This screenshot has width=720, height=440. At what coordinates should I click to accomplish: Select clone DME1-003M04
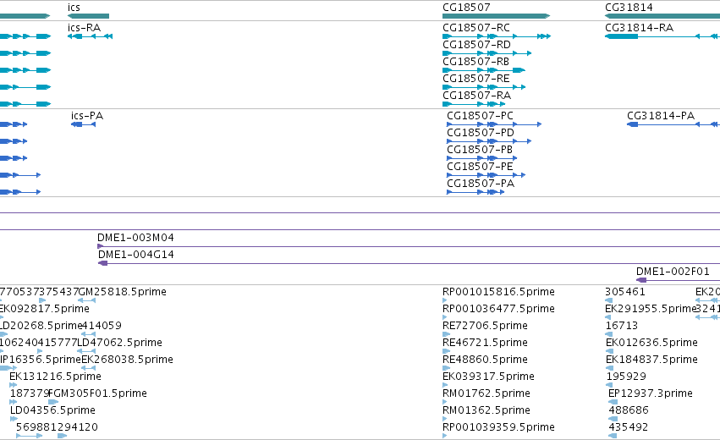135,238
